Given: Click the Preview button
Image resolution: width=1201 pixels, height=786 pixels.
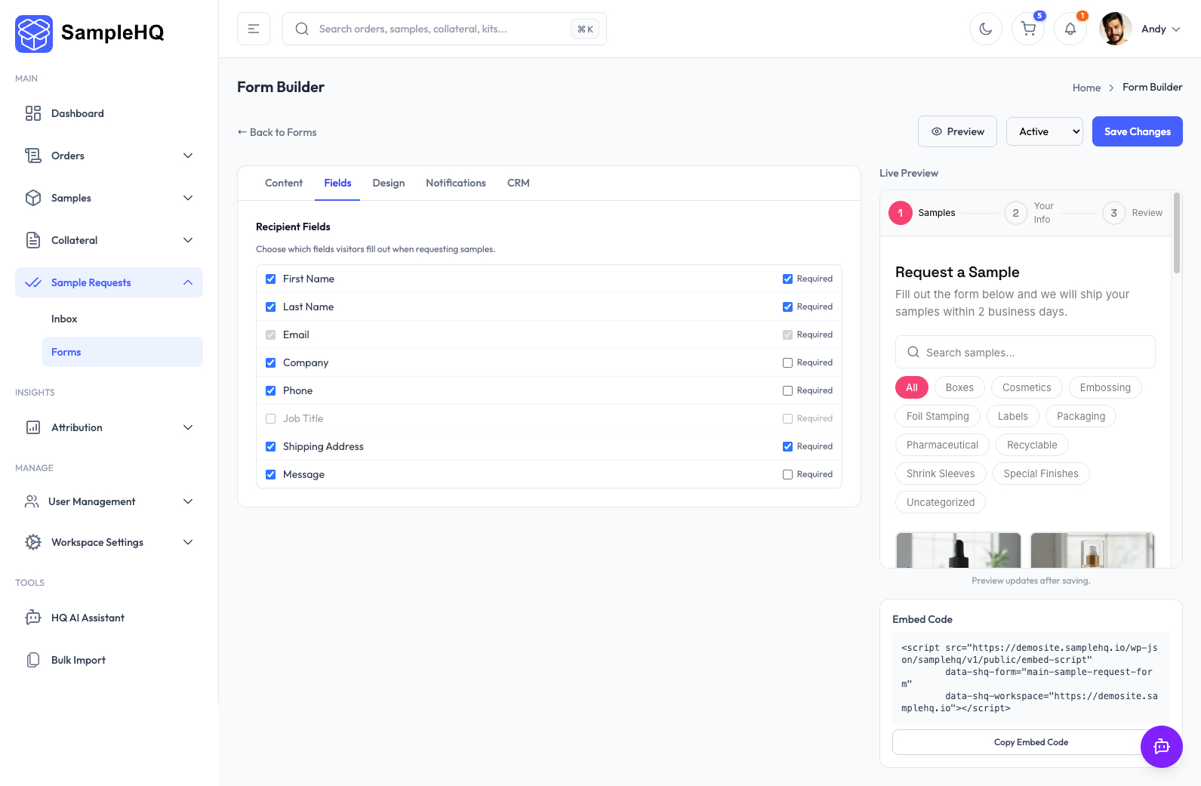Looking at the screenshot, I should click(957, 131).
